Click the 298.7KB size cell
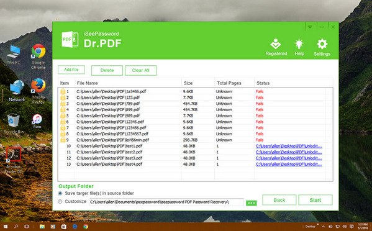Screen dimensions: 372x231 click(190, 140)
